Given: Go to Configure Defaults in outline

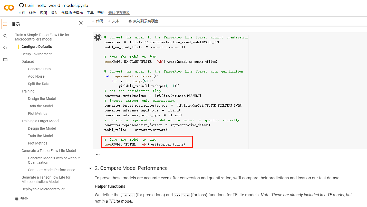Looking at the screenshot, I should click(x=37, y=47).
